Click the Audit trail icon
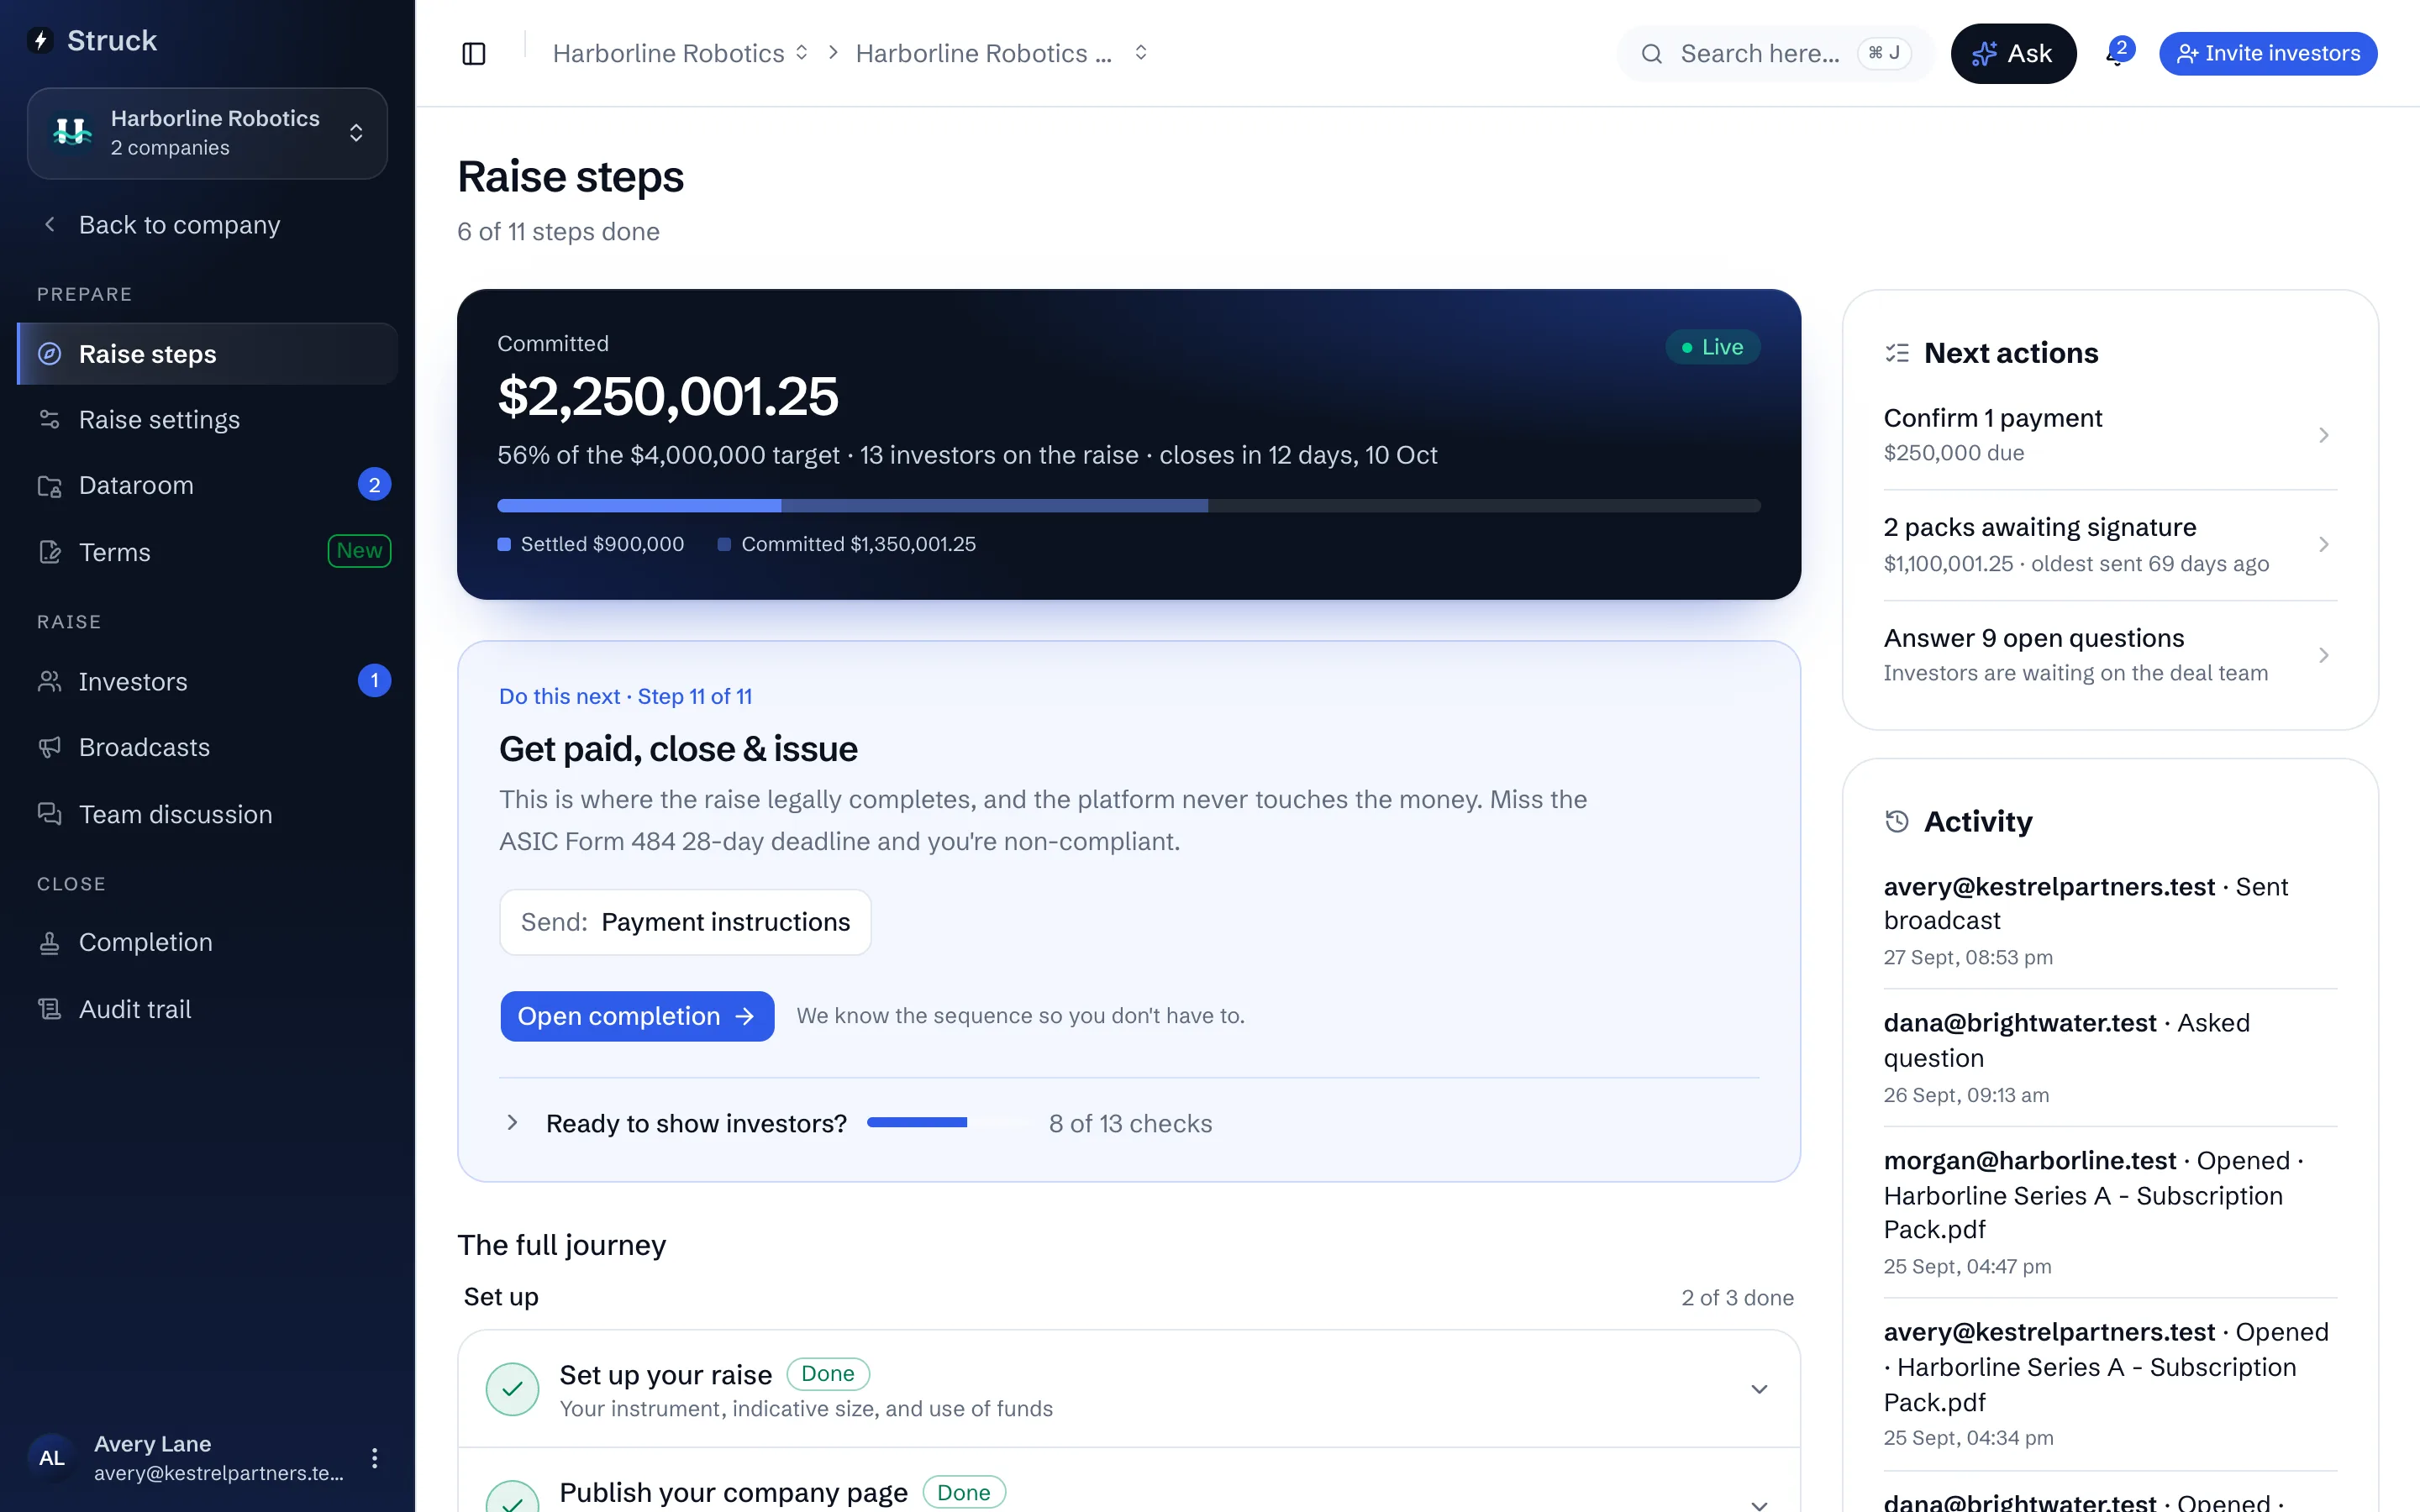2420x1512 pixels. pyautogui.click(x=49, y=1009)
